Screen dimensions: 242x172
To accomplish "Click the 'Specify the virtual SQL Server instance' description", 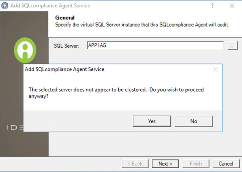I will [x=142, y=25].
